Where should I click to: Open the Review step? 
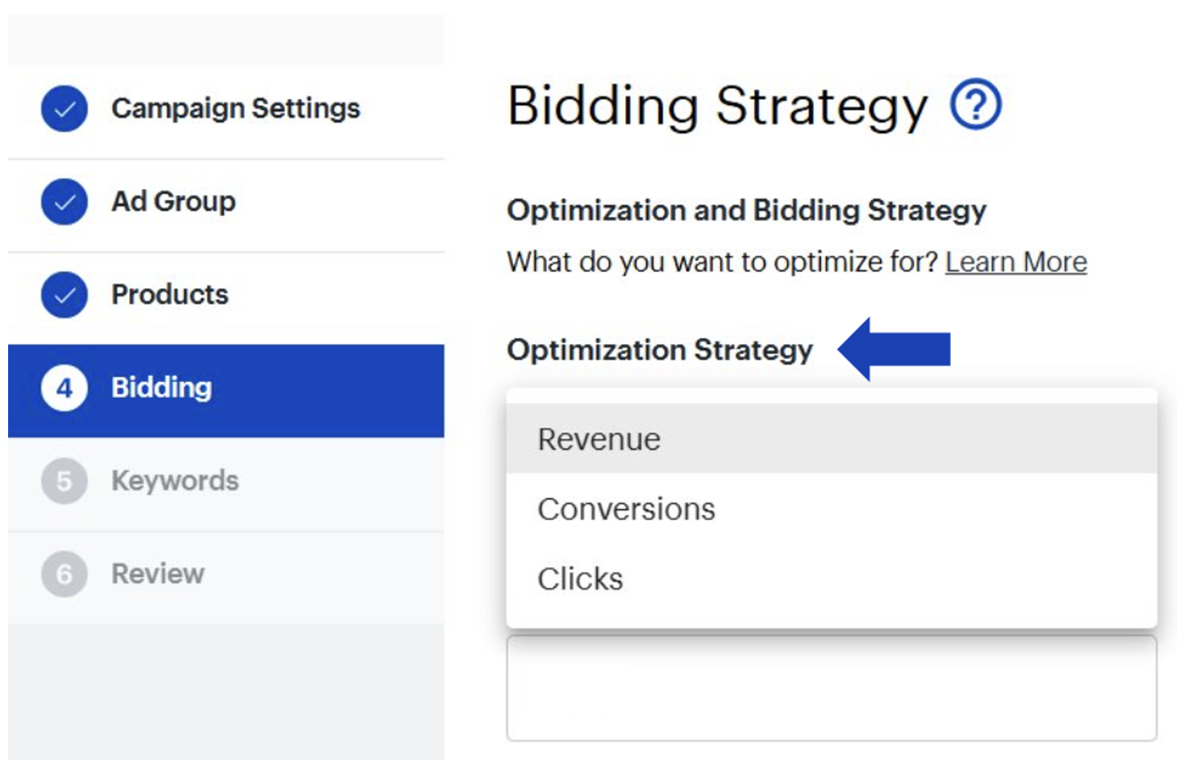pyautogui.click(x=158, y=574)
